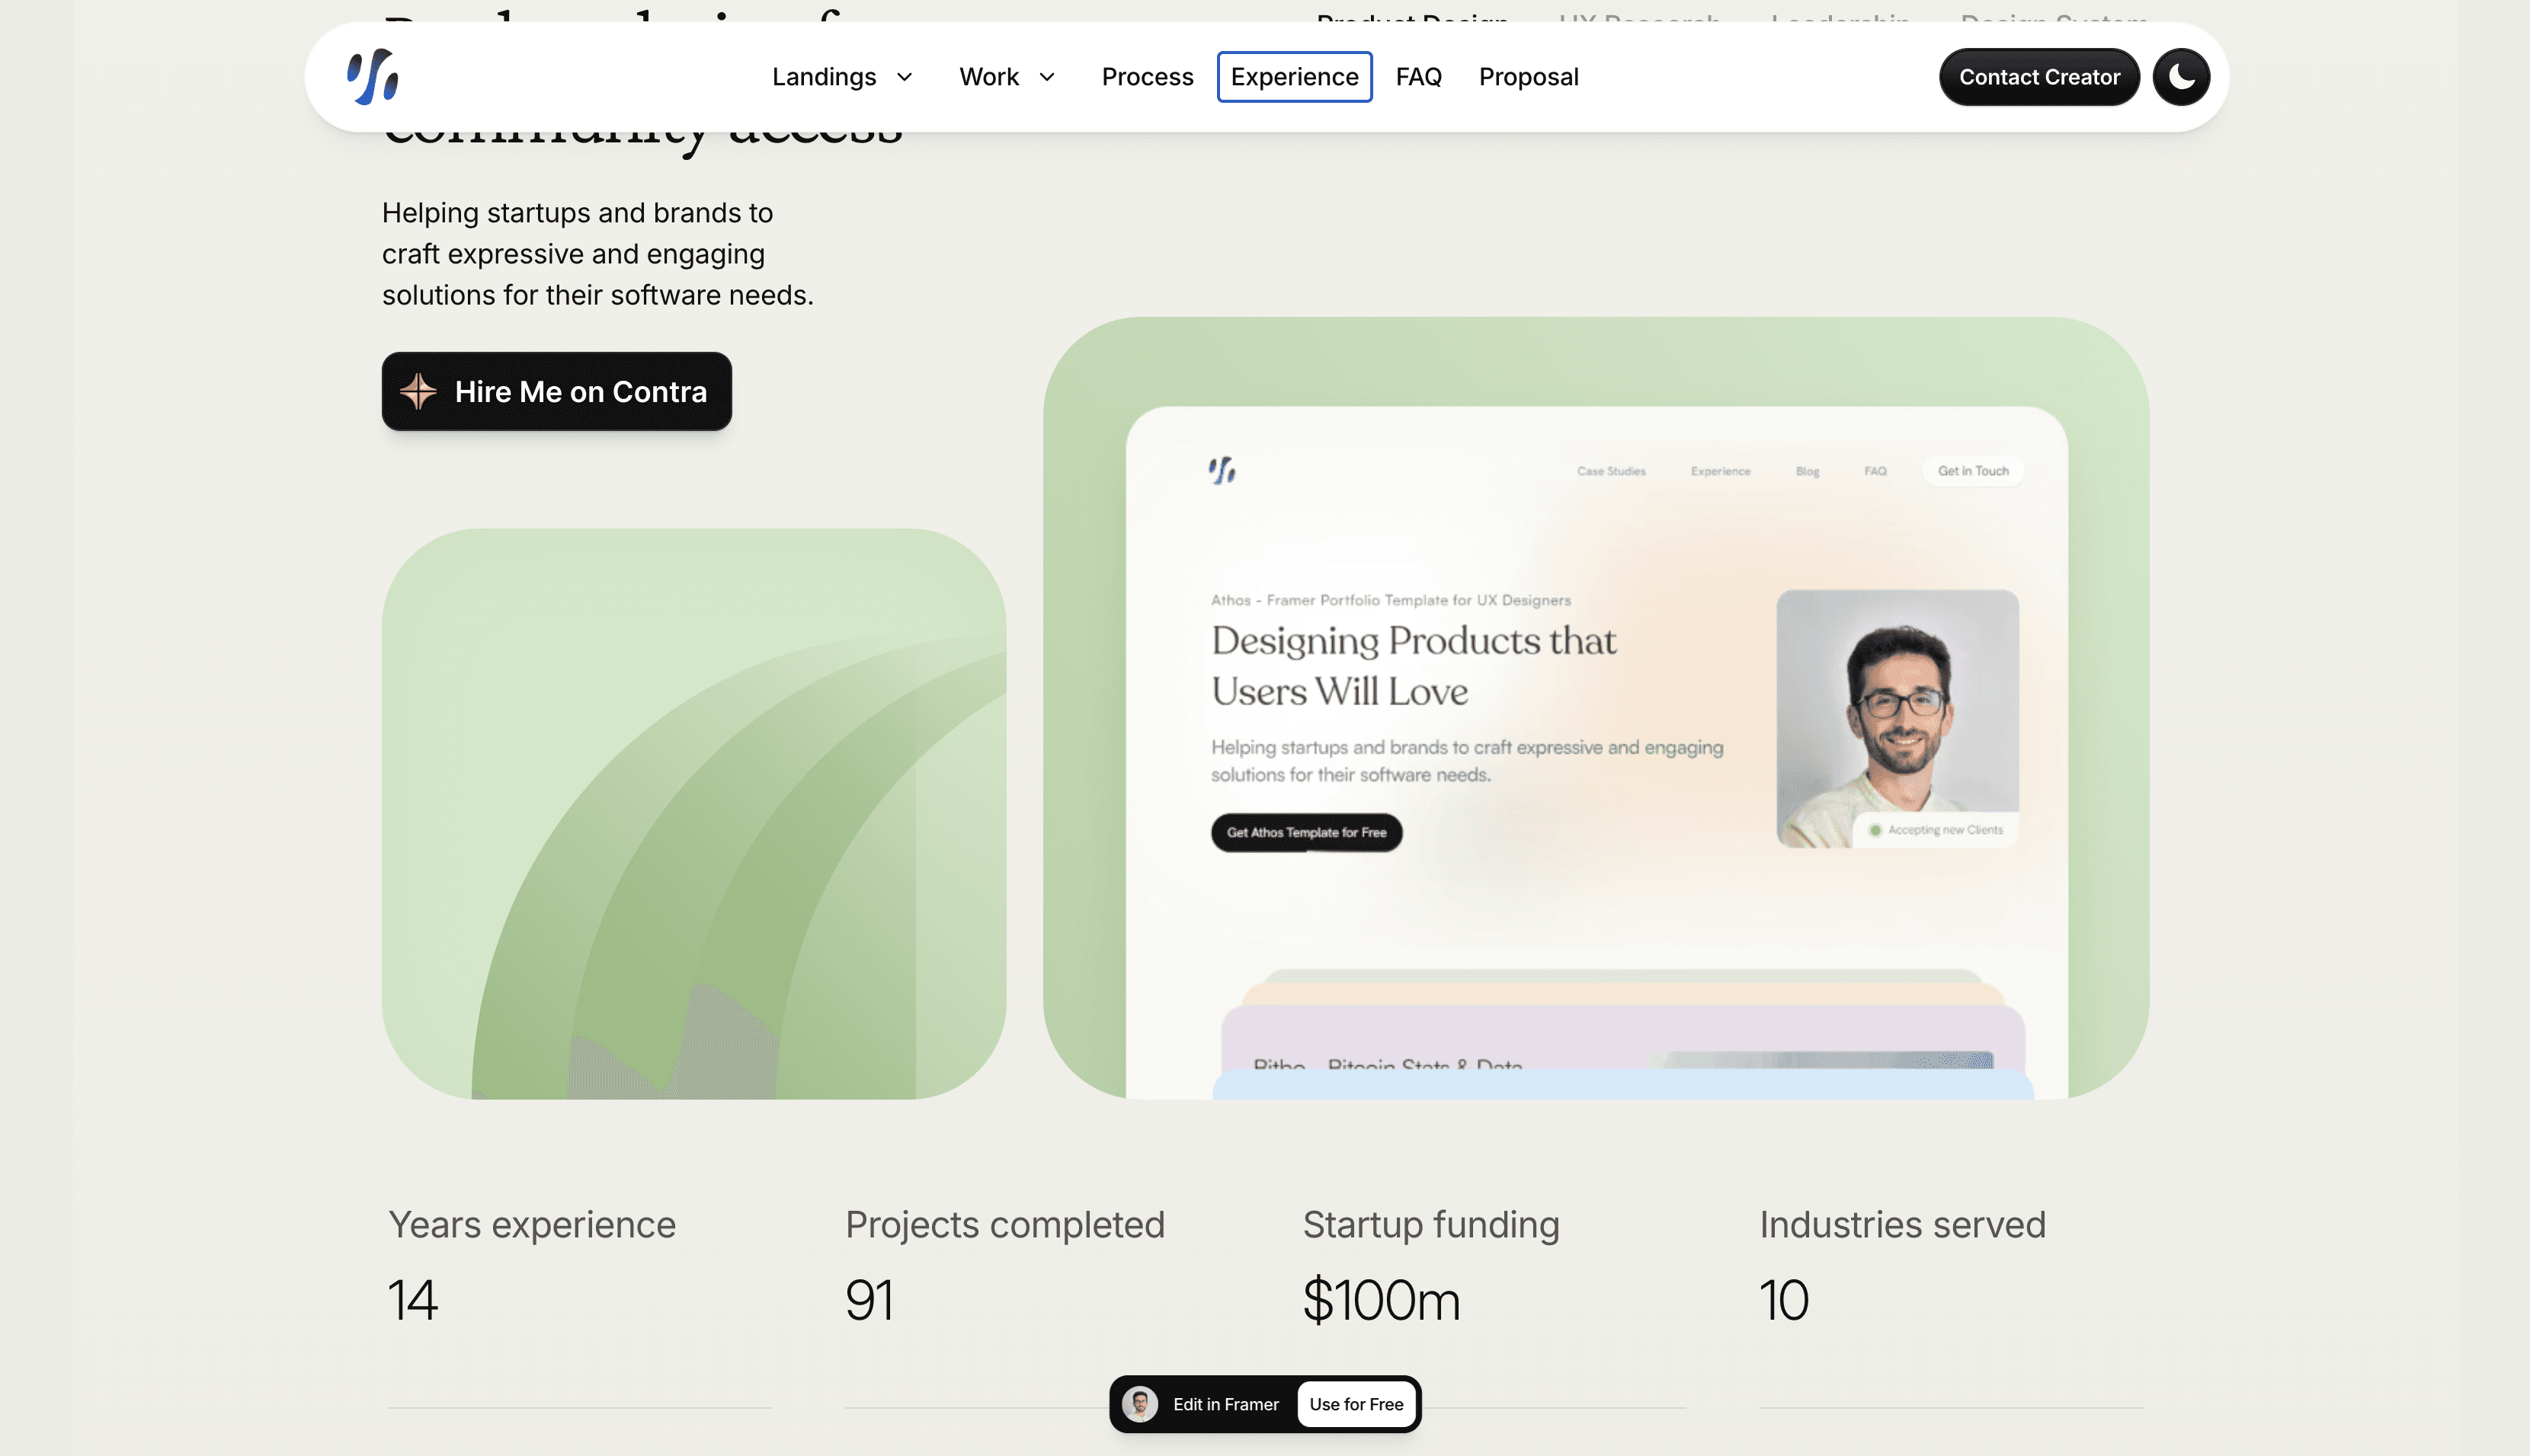Expand the Landings dropdown chevron
The width and height of the screenshot is (2530, 1456).
905,77
